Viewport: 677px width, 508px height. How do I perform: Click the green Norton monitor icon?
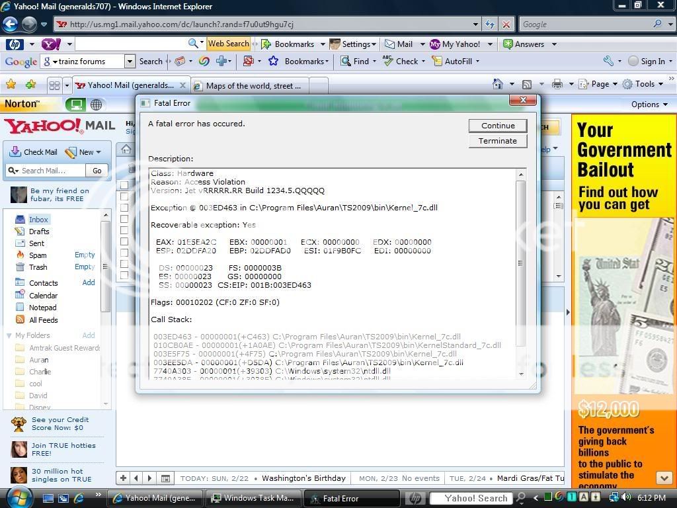[76, 104]
